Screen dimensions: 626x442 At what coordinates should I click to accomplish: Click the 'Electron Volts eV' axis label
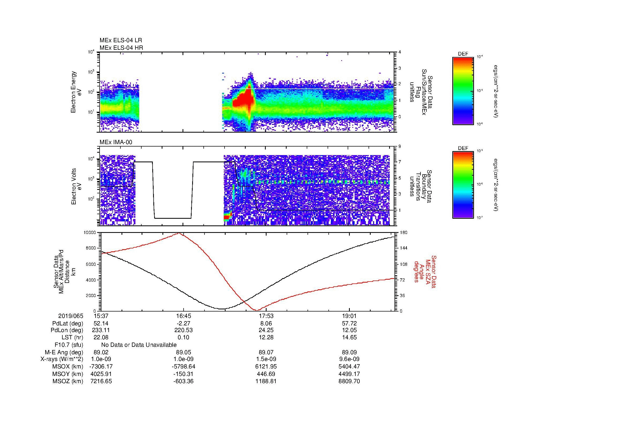point(76,187)
